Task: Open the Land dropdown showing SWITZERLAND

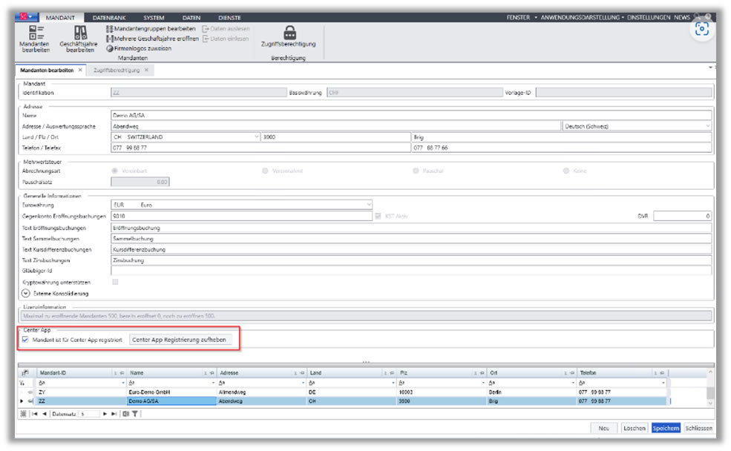Action: coord(257,137)
